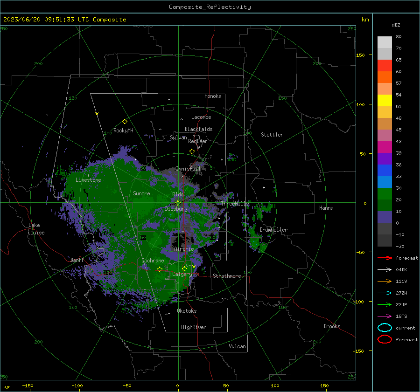Select the yellow radar-center diamond below Olds
Screen dimensions: 420x392
pos(178,203)
